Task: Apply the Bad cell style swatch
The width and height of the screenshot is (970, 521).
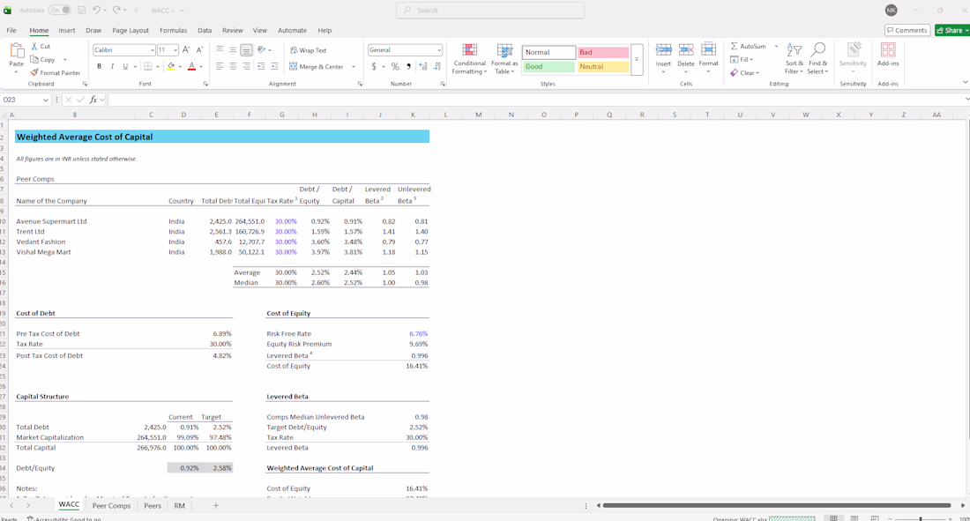Action: (603, 52)
